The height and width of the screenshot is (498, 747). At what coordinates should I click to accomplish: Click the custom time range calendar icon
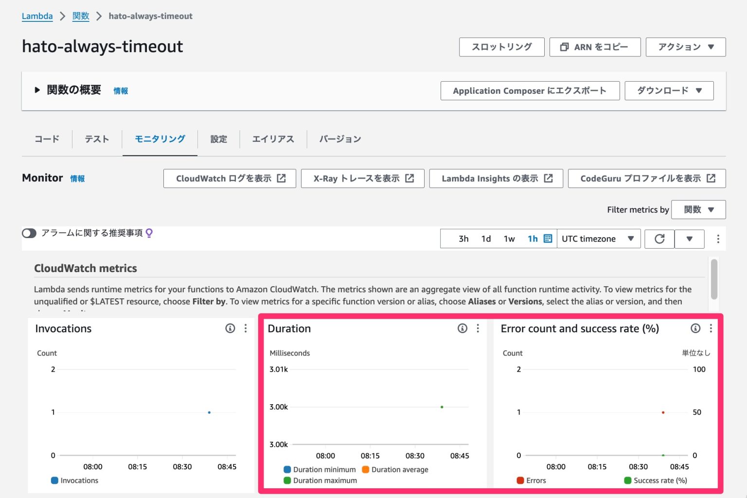tap(548, 239)
